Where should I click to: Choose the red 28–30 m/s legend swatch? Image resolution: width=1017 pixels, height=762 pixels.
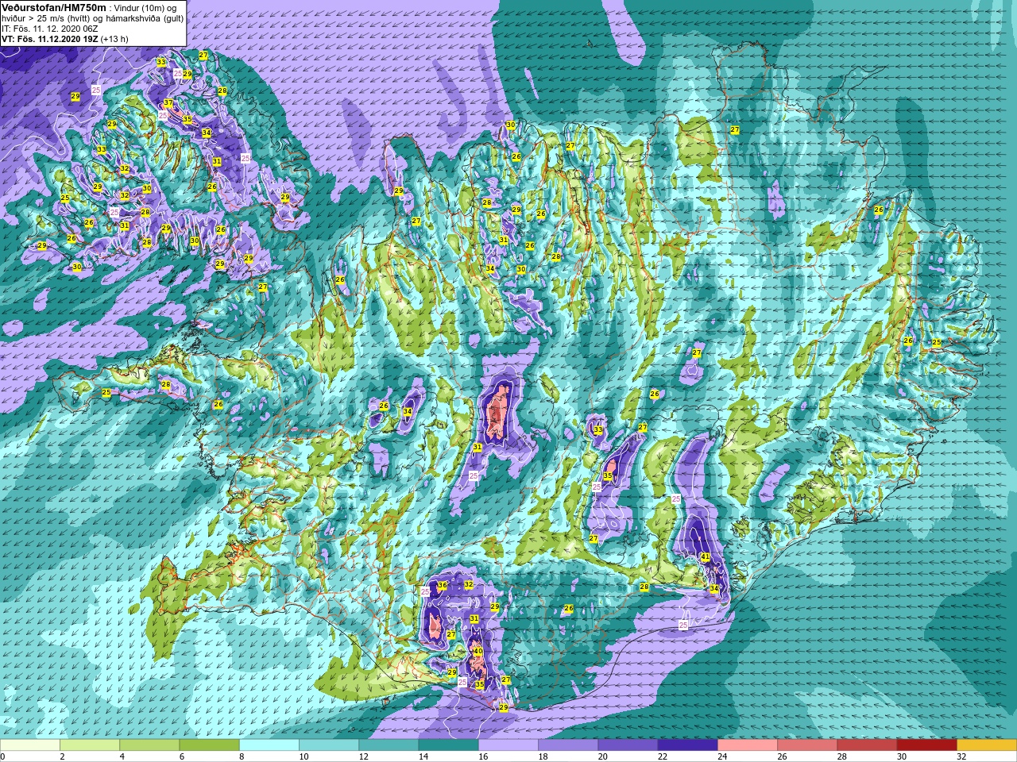pyautogui.click(x=867, y=745)
